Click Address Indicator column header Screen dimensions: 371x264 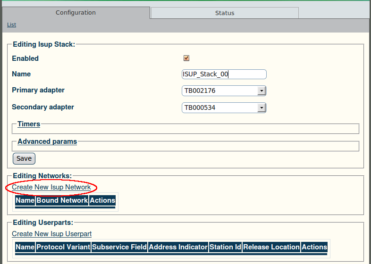[x=178, y=247]
